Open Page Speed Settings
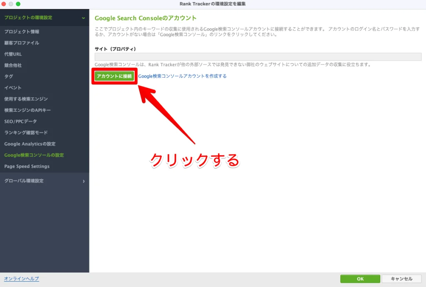The image size is (426, 287). [27, 166]
